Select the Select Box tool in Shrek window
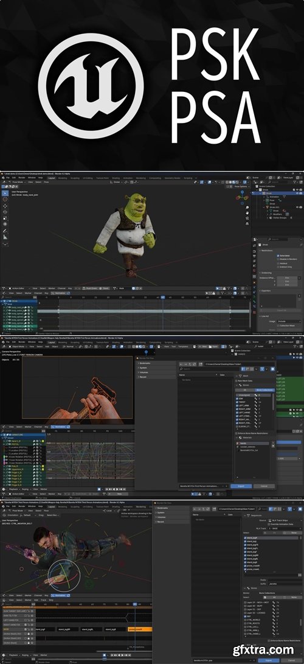Screen dimensions: 304x664 tap(5, 192)
